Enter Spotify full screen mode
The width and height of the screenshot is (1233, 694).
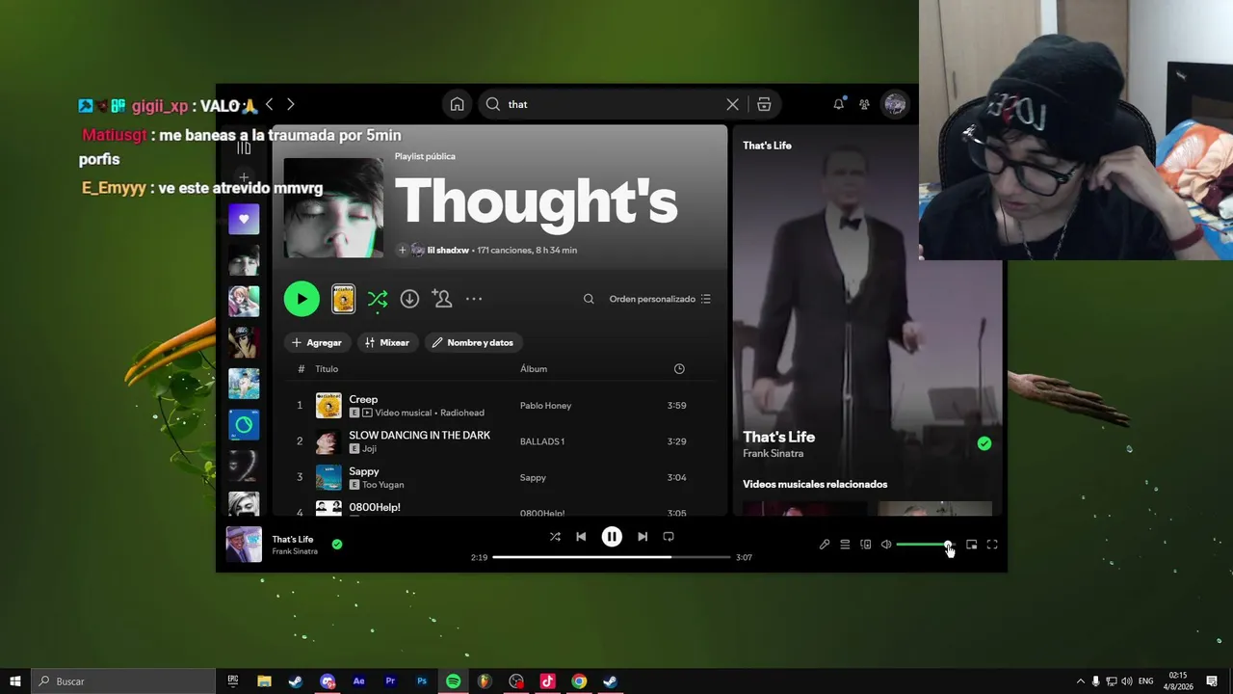[992, 545]
